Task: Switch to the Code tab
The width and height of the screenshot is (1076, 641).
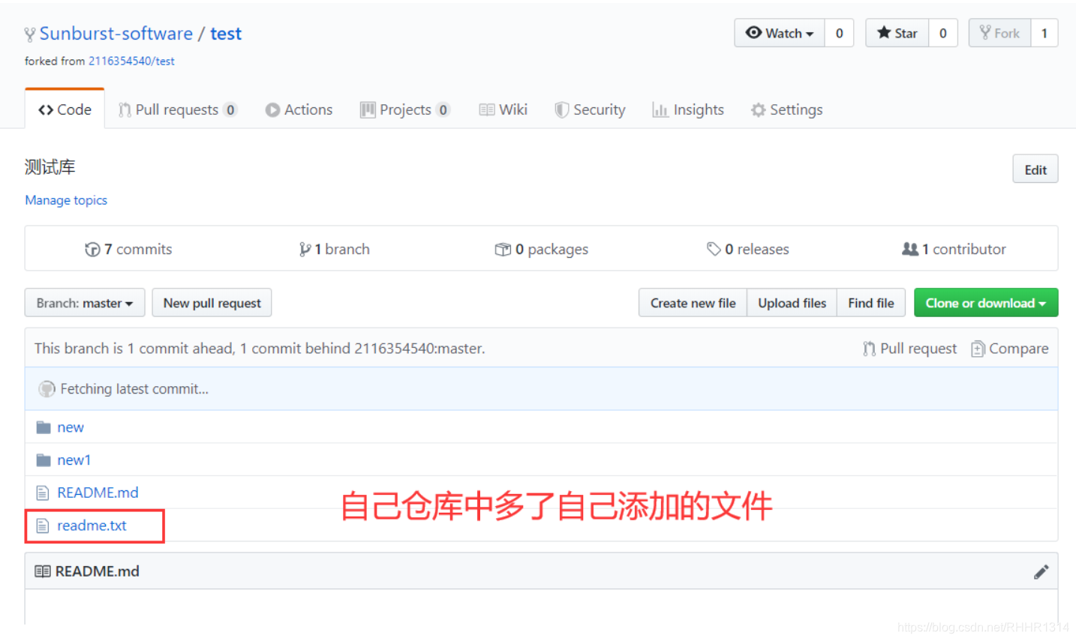Action: tap(65, 109)
